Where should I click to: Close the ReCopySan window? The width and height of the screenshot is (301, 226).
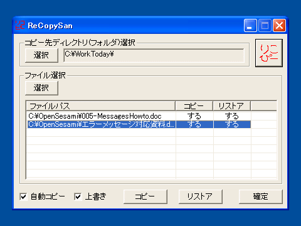tap(280, 26)
